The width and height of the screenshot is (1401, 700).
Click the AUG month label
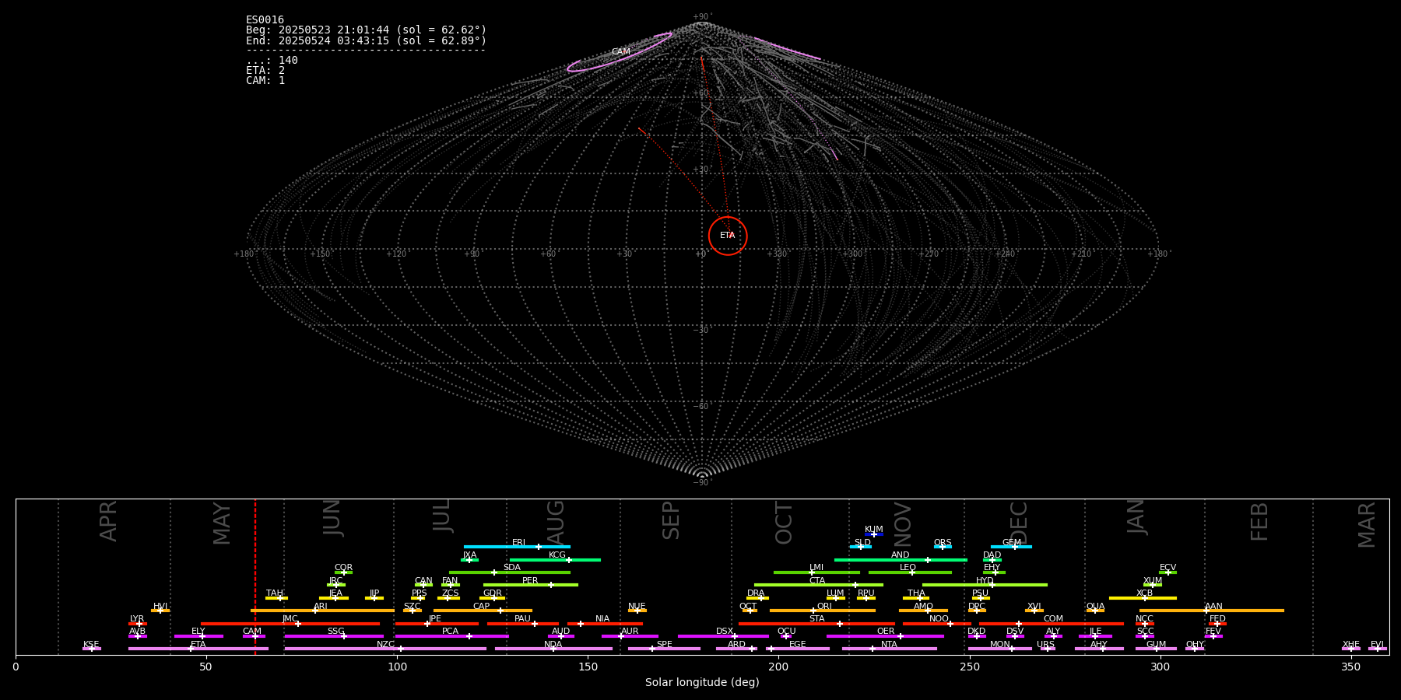point(556,523)
